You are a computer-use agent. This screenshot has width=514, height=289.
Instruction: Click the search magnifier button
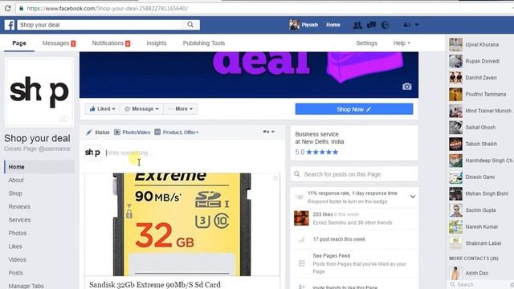[190, 25]
